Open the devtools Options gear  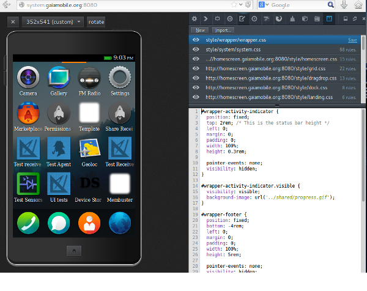195,19
